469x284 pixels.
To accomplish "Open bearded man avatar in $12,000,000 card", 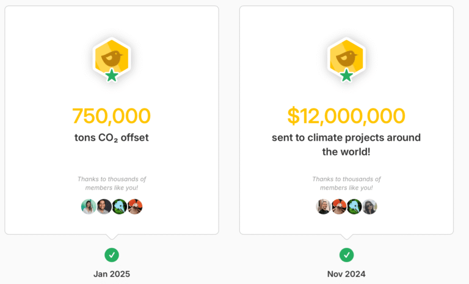I will 323,207.
